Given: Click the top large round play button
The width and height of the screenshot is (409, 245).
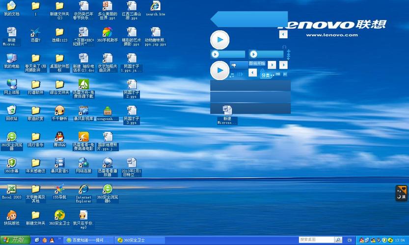Looking at the screenshot, I should (220, 40).
